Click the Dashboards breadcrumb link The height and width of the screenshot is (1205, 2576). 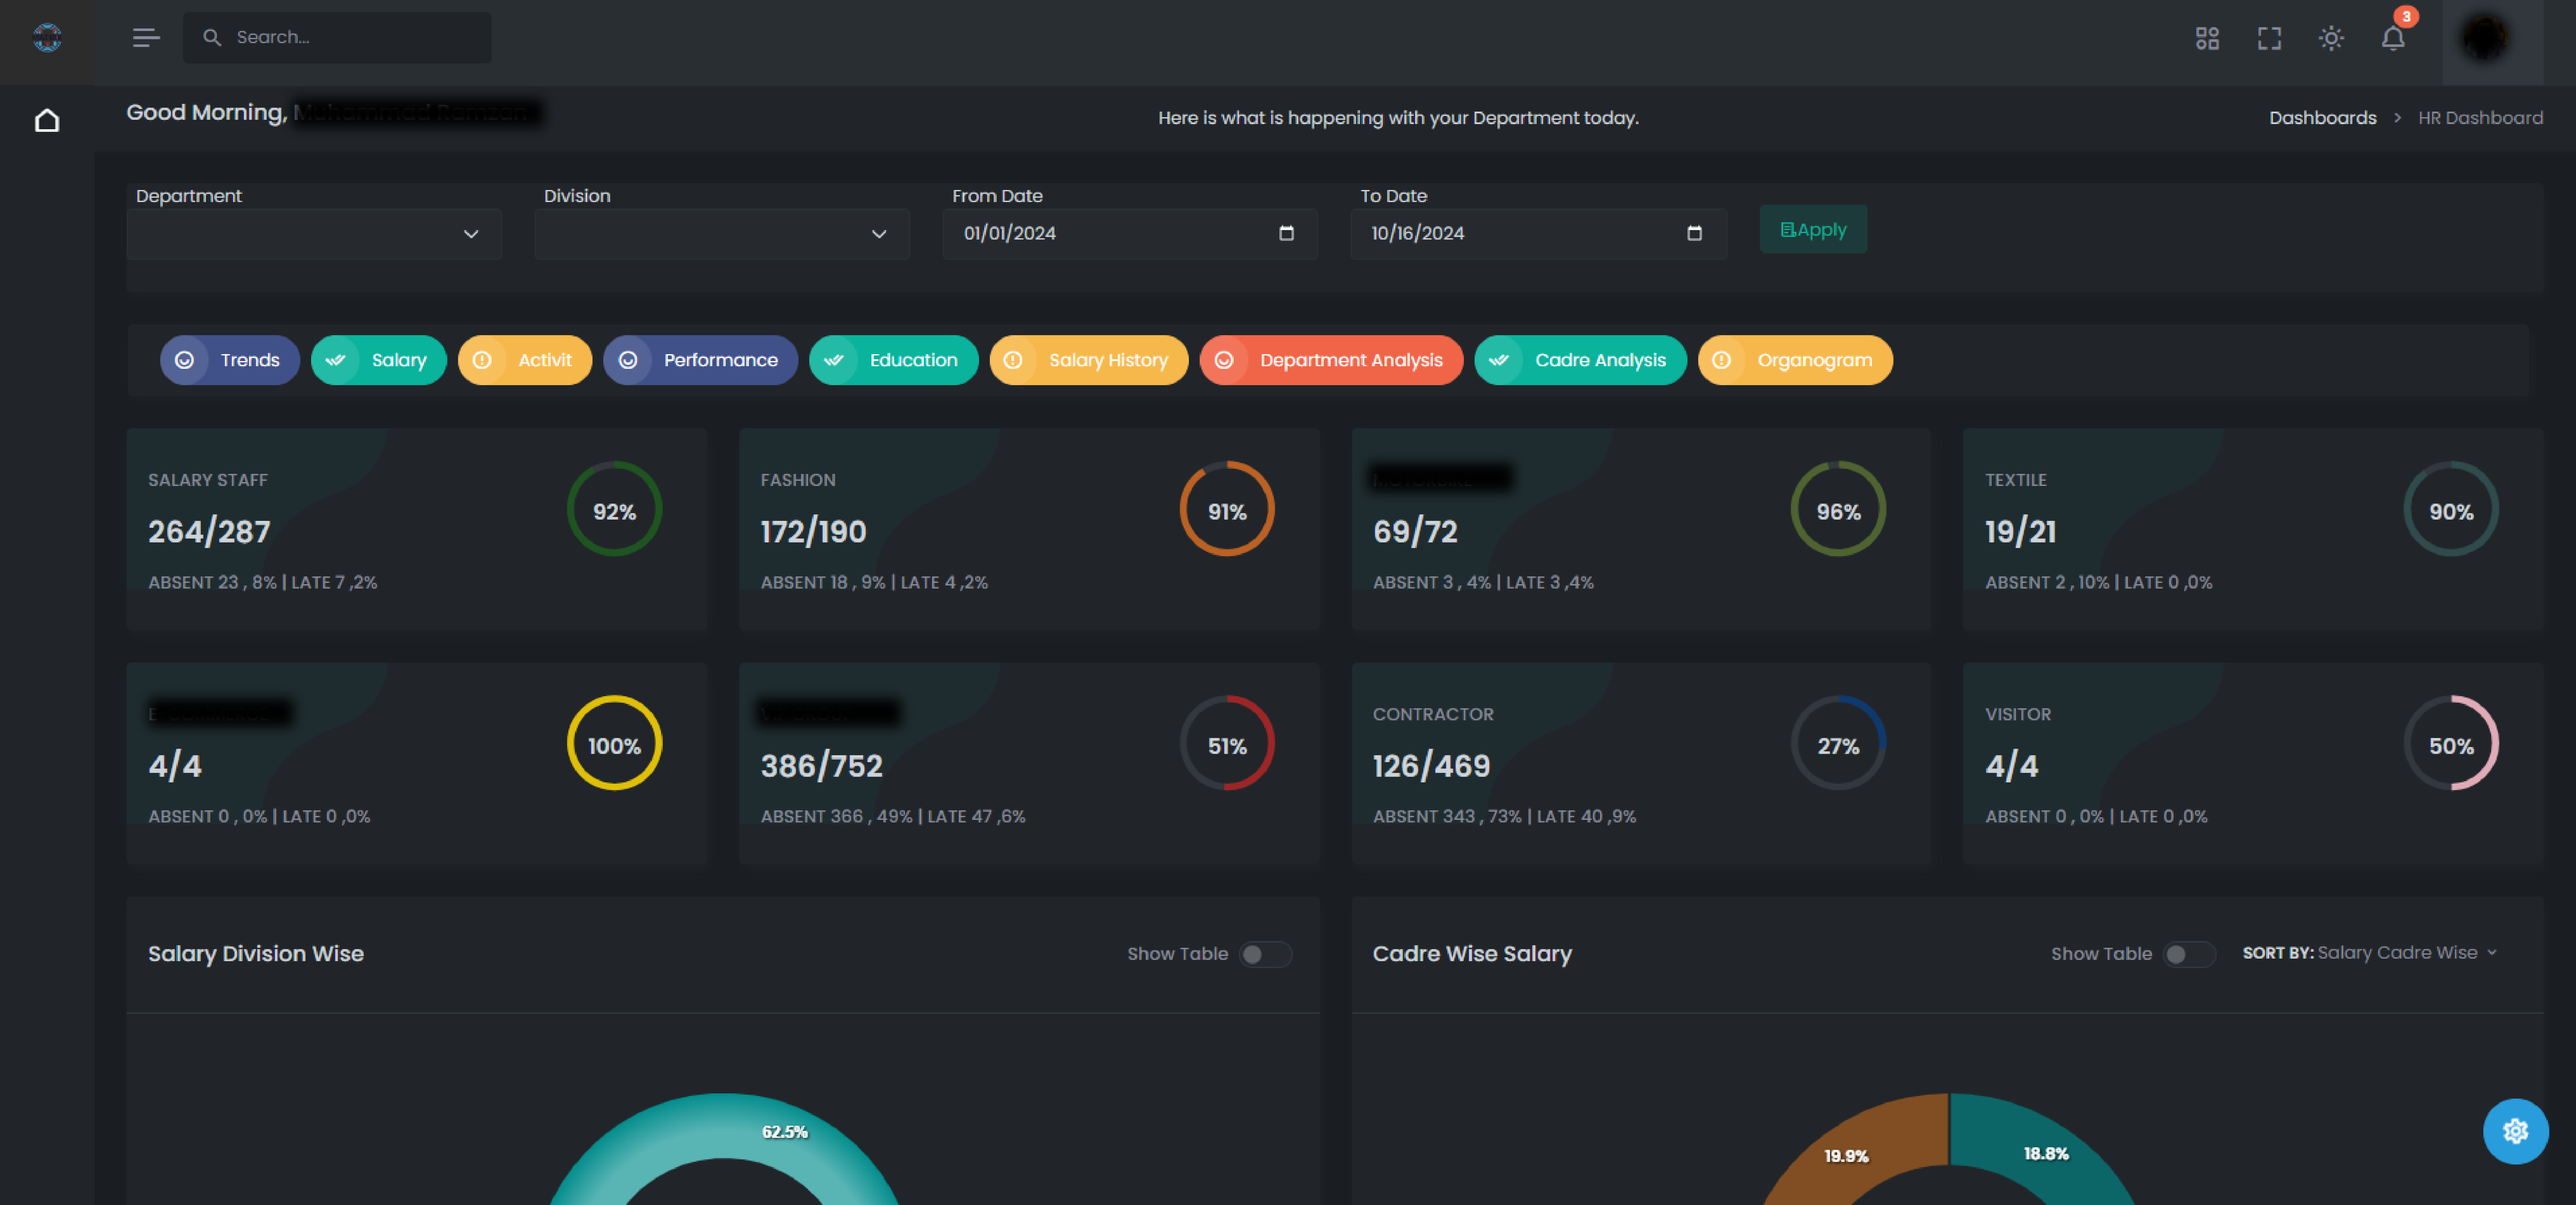click(2322, 118)
